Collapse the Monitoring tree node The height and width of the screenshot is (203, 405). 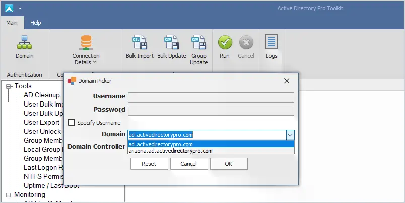[8, 195]
